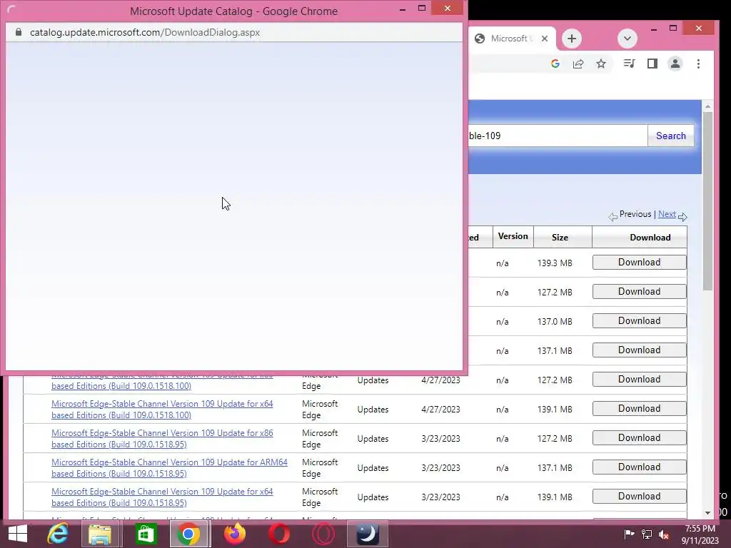Select the 4/27/2023 date for x64 update
Screen dimensions: 731x548
click(x=440, y=410)
